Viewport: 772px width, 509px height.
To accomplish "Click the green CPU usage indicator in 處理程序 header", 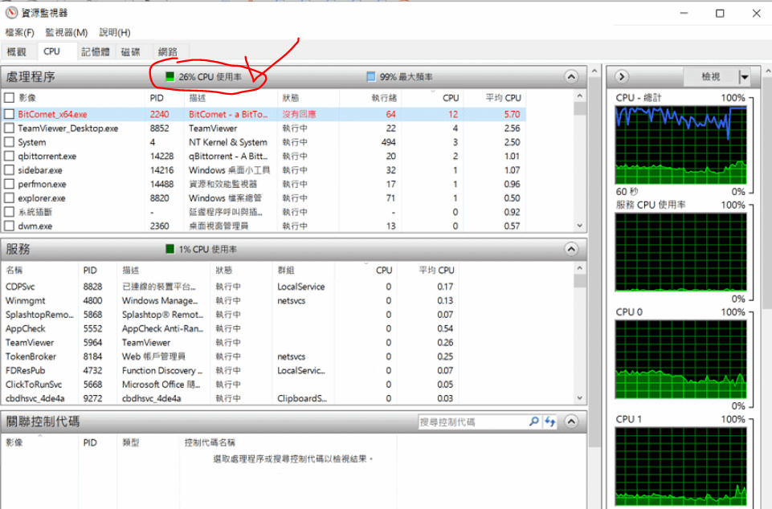I will pyautogui.click(x=170, y=77).
